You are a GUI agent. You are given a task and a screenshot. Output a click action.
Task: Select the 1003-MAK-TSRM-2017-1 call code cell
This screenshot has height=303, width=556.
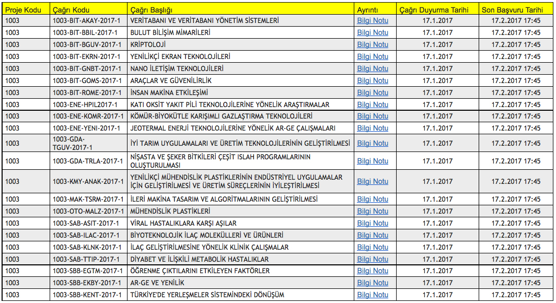click(x=88, y=199)
